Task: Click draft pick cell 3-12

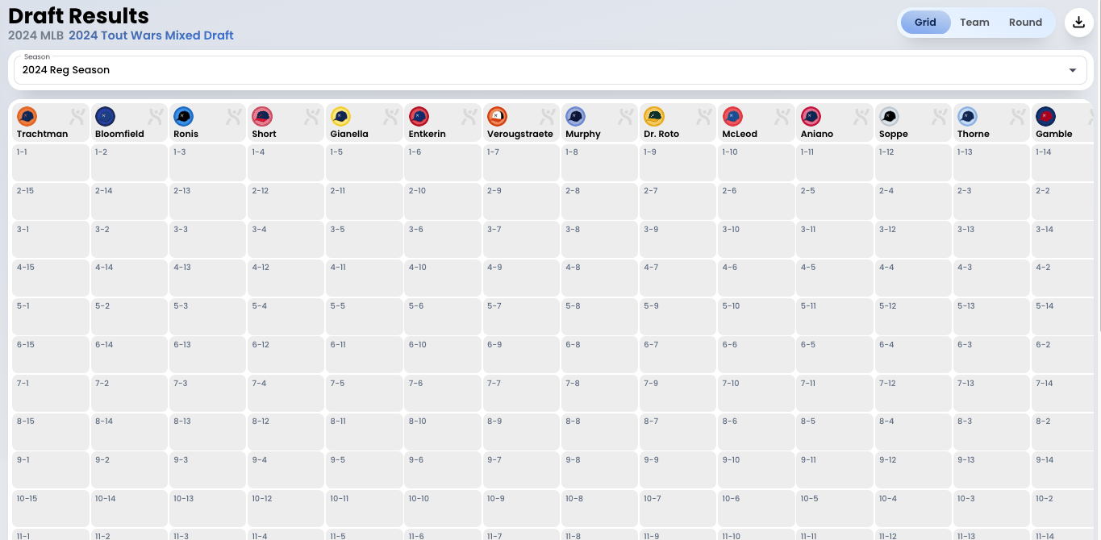Action: [912, 239]
